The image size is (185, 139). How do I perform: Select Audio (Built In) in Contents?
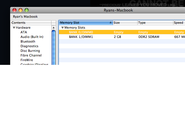[32, 37]
